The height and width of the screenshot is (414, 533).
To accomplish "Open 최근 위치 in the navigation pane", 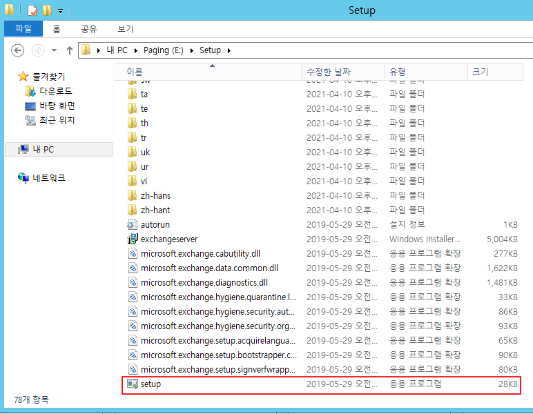I will [57, 120].
